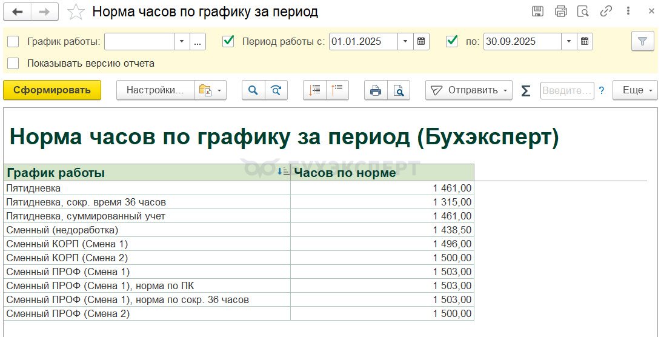Image resolution: width=661 pixels, height=337 pixels.
Task: Open График работы selection with the ellipsis button
Action: pyautogui.click(x=198, y=41)
